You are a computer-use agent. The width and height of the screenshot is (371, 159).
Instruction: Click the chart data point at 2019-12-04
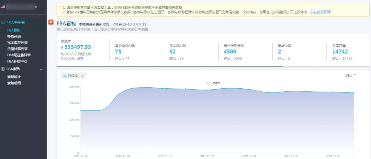coord(249,89)
